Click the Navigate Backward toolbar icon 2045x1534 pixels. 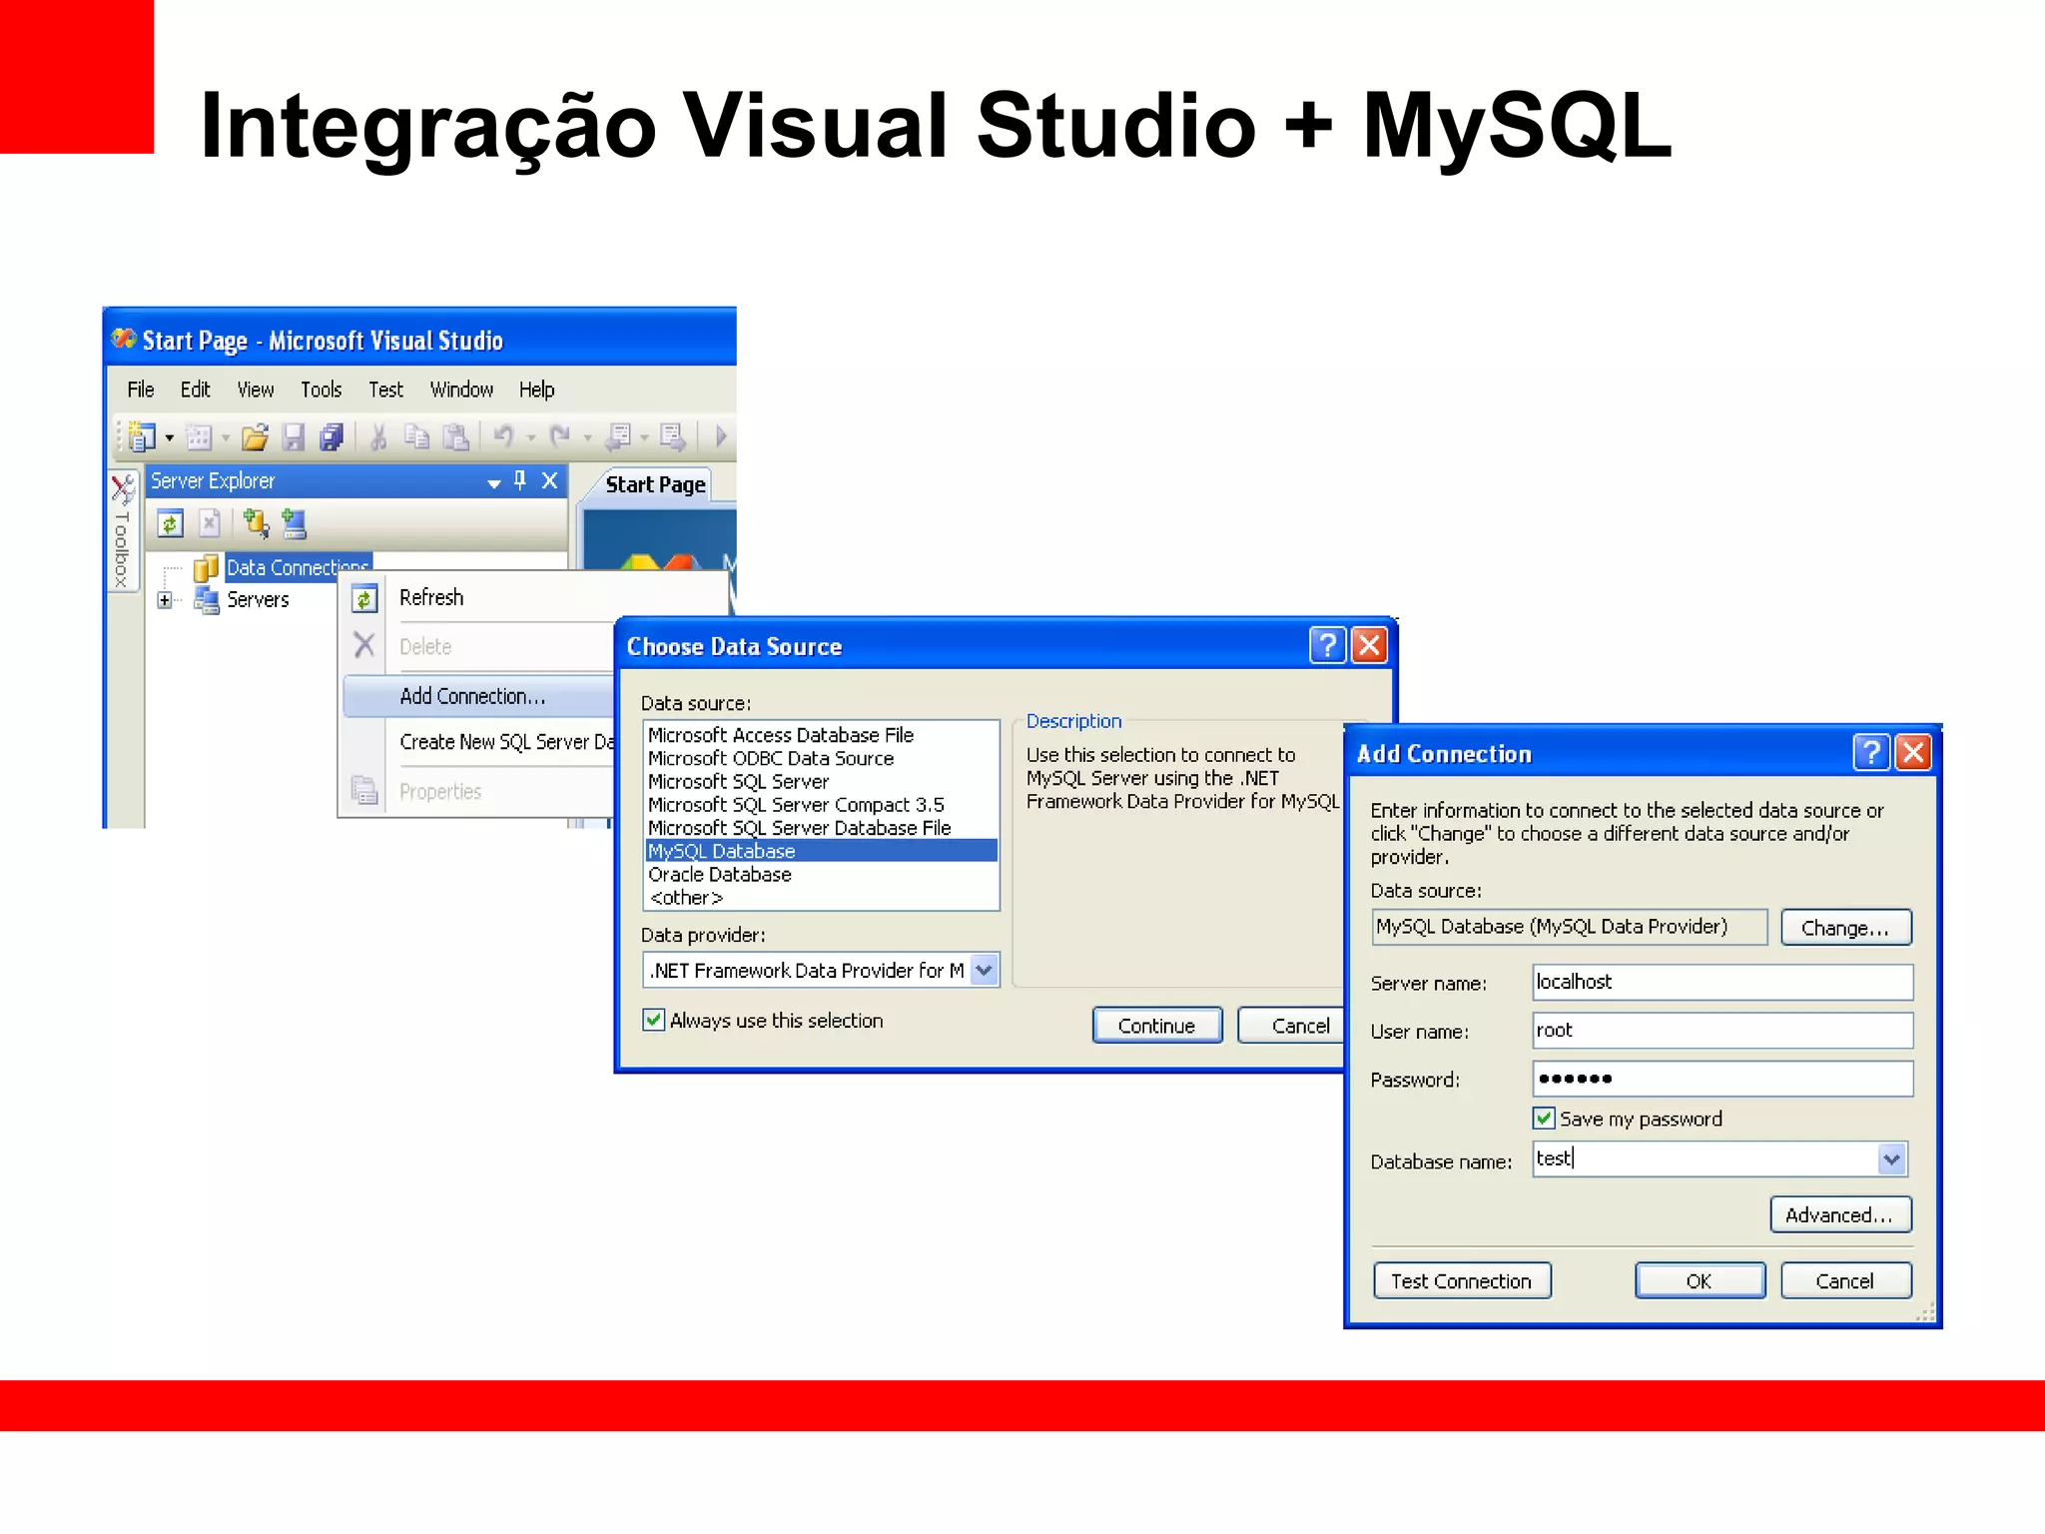[619, 436]
